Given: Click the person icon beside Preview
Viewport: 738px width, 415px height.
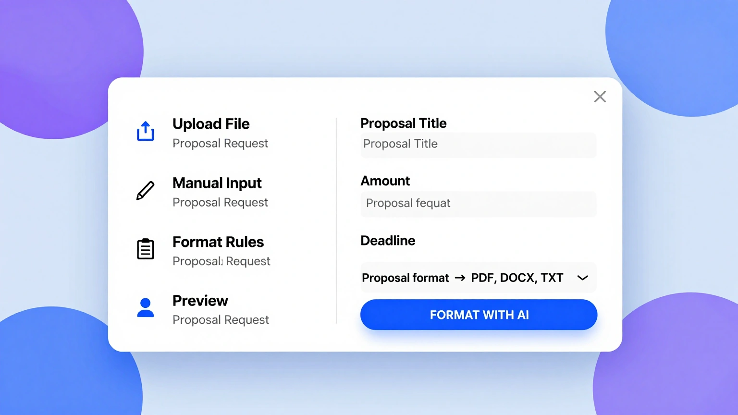Looking at the screenshot, I should coord(145,308).
